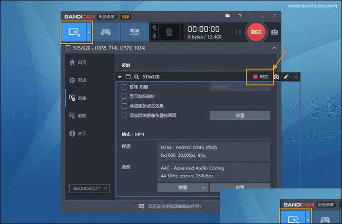Select screen recording mode in the second Bandicam window
Image resolution: width=342 pixels, height=224 pixels.
click(x=292, y=217)
